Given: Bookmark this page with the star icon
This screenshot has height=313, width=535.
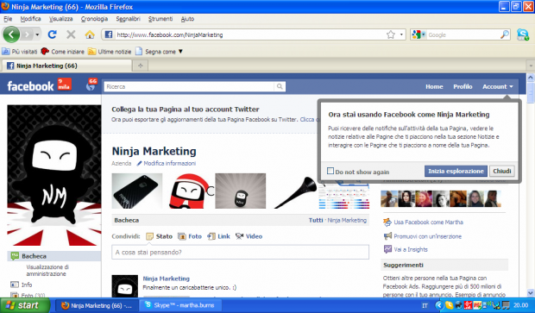Looking at the screenshot, I should click(391, 34).
